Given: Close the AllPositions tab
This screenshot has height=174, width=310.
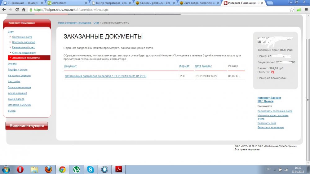Looking at the screenshot, I should 86,3.
